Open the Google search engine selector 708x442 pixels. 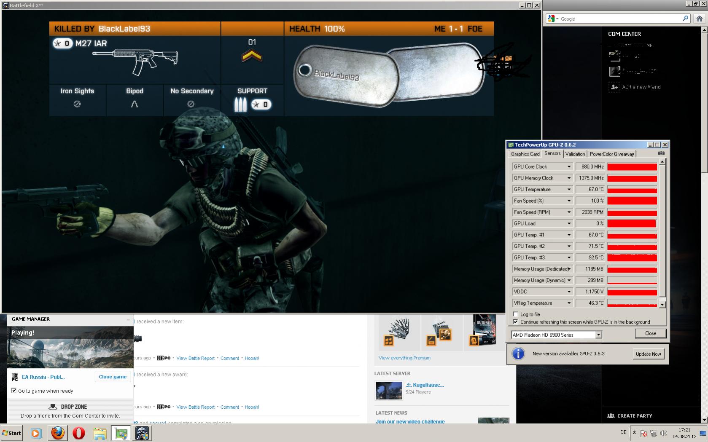coord(553,19)
